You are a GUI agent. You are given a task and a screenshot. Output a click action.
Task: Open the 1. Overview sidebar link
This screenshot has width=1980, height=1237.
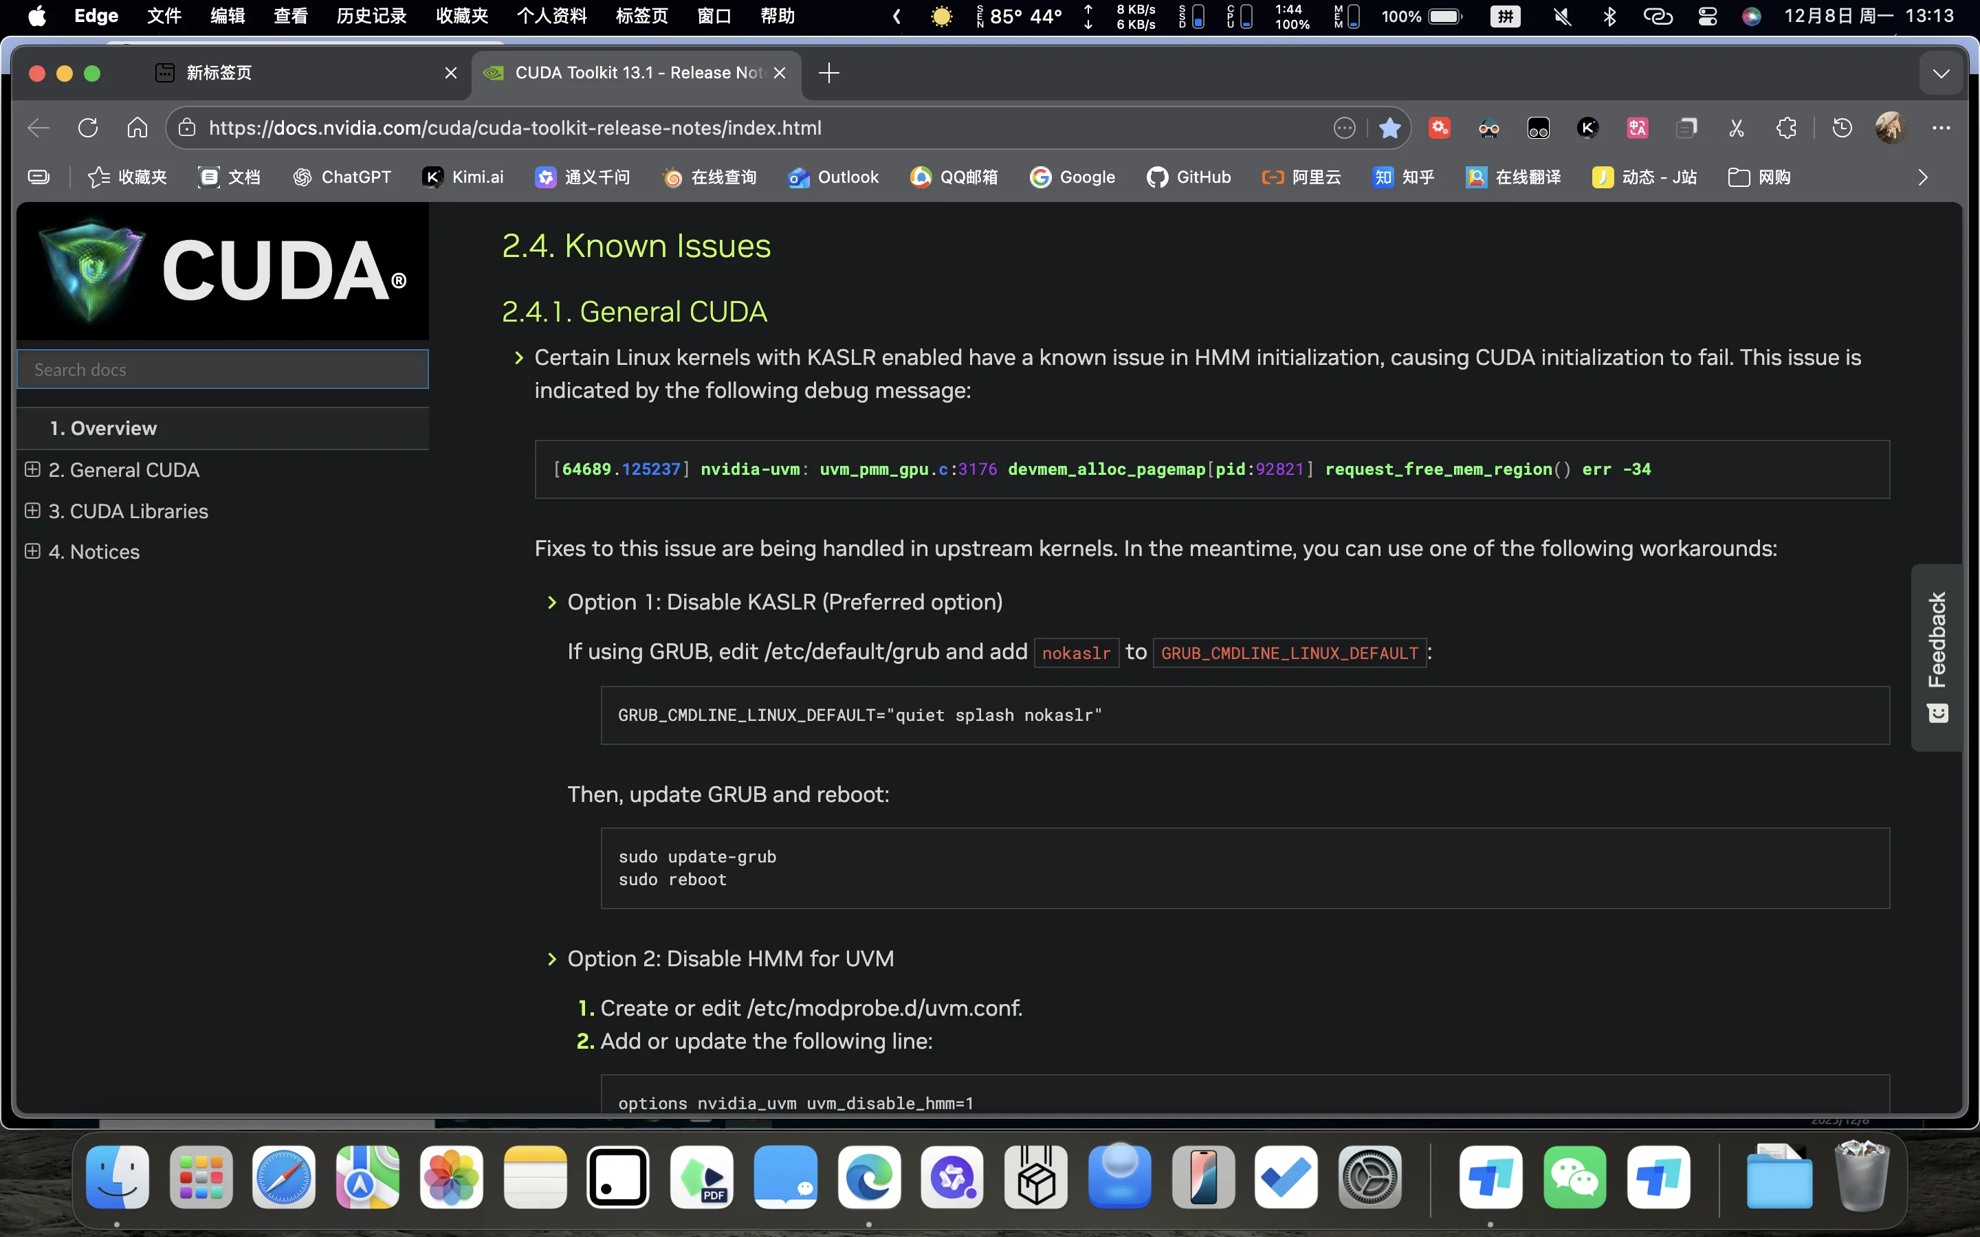pos(103,428)
